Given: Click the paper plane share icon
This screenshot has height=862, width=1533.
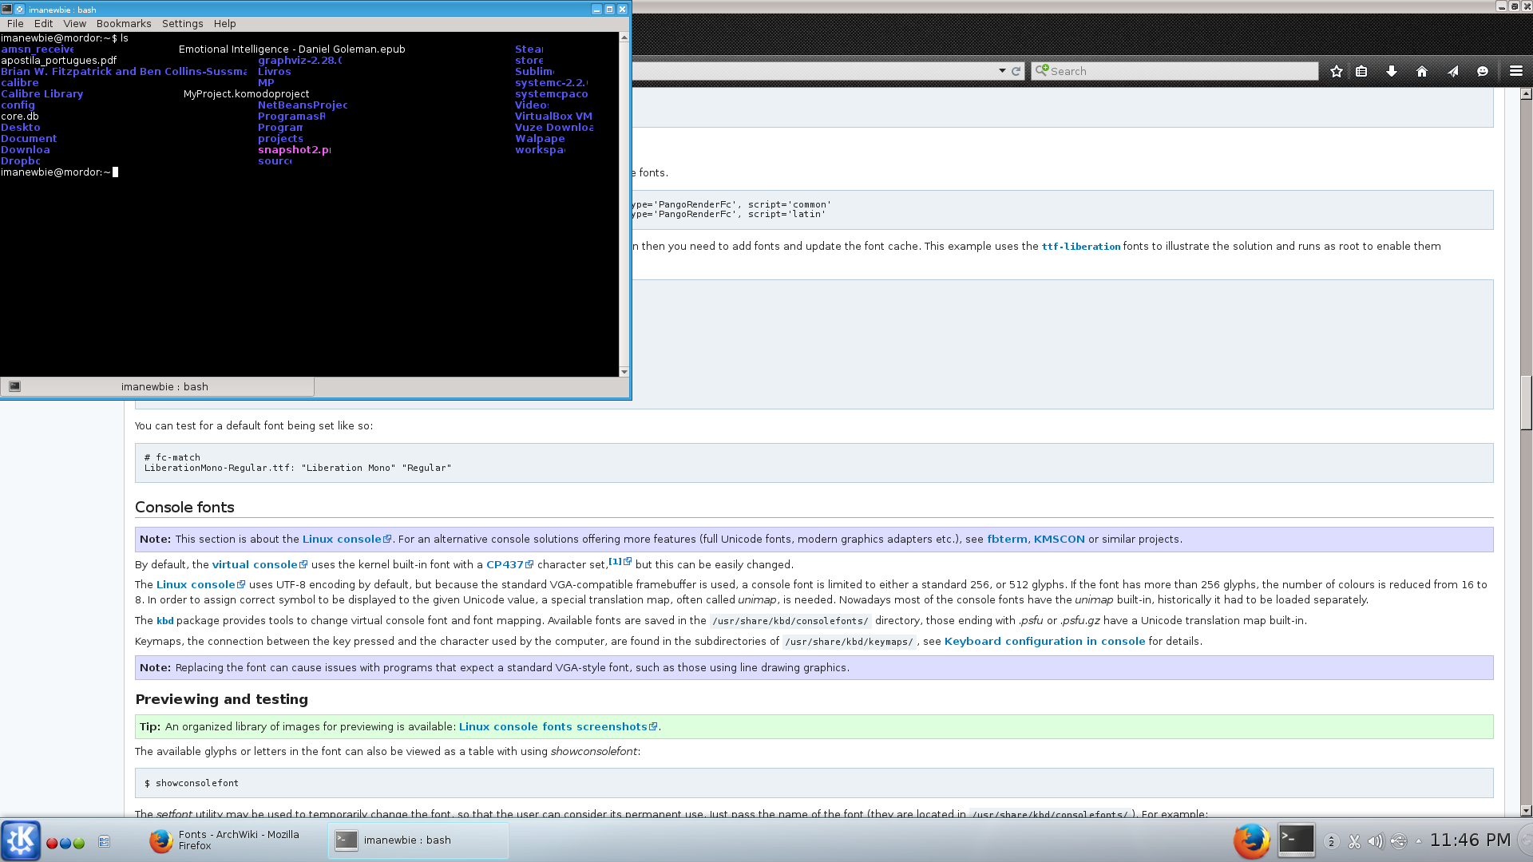Looking at the screenshot, I should tap(1452, 72).
